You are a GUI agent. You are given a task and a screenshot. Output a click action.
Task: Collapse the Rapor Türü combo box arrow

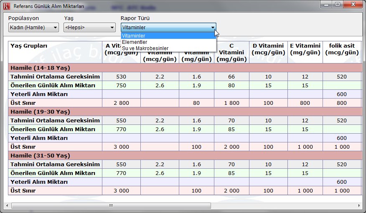pos(213,28)
